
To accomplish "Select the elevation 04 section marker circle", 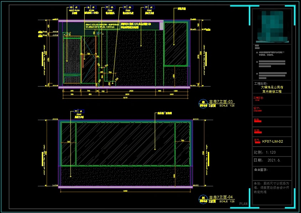I will 203,199.
